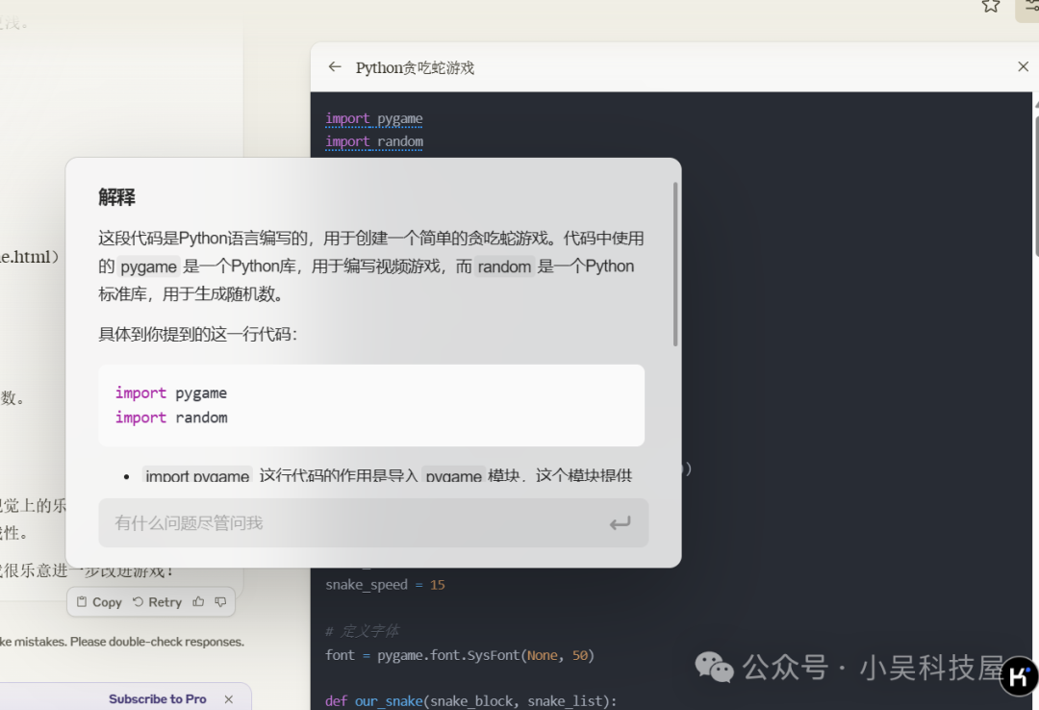Click the star icon to favorite chat

pyautogui.click(x=990, y=6)
